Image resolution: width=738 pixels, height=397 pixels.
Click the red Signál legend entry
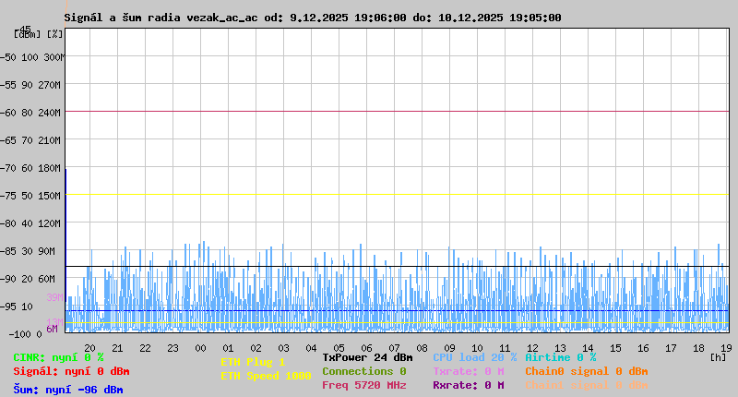[71, 371]
